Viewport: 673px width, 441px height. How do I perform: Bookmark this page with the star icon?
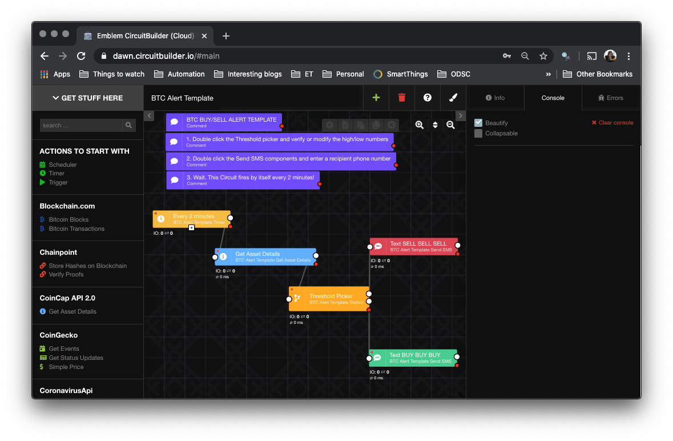[x=543, y=56]
